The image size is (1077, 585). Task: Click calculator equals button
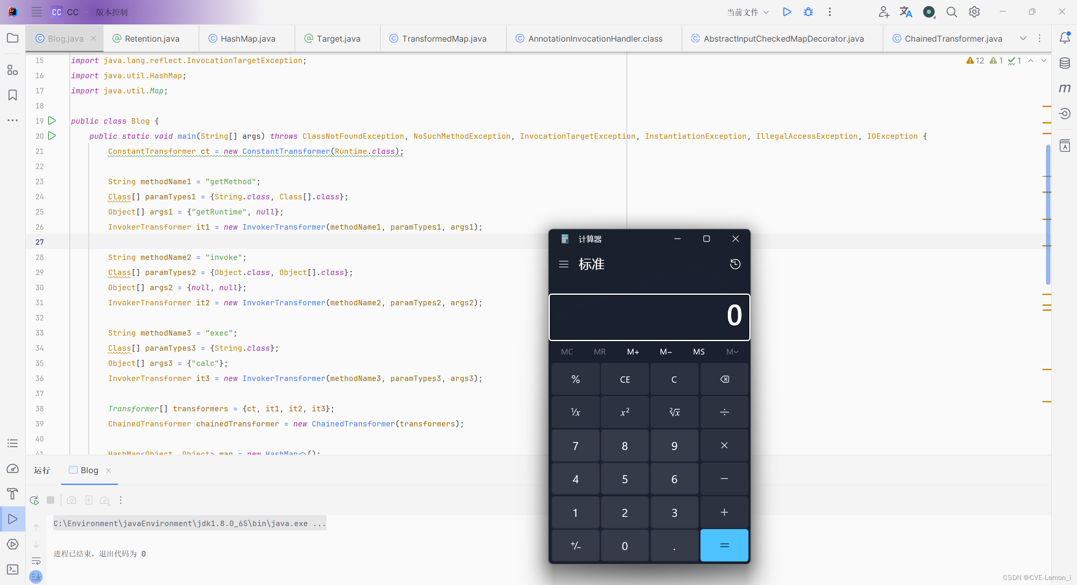coord(724,545)
